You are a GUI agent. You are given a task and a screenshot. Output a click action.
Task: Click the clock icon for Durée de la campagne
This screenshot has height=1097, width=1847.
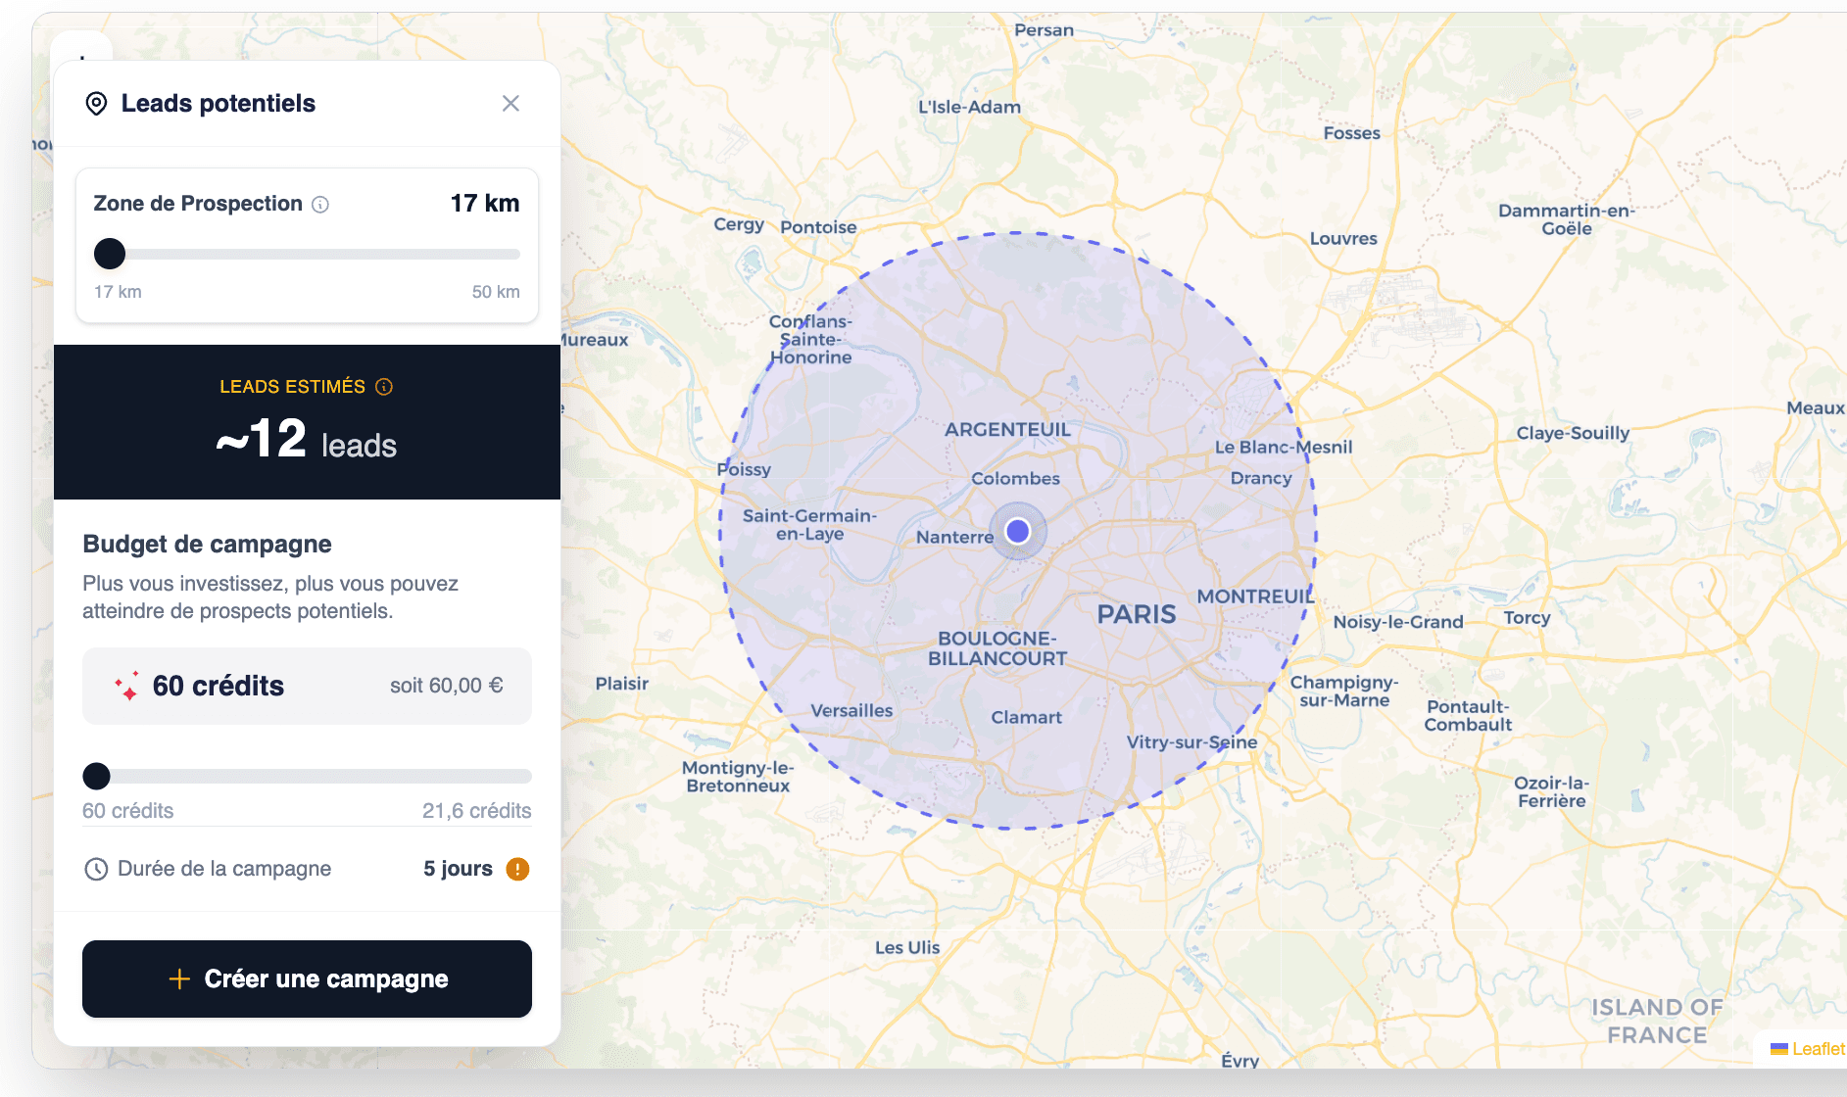pos(95,868)
